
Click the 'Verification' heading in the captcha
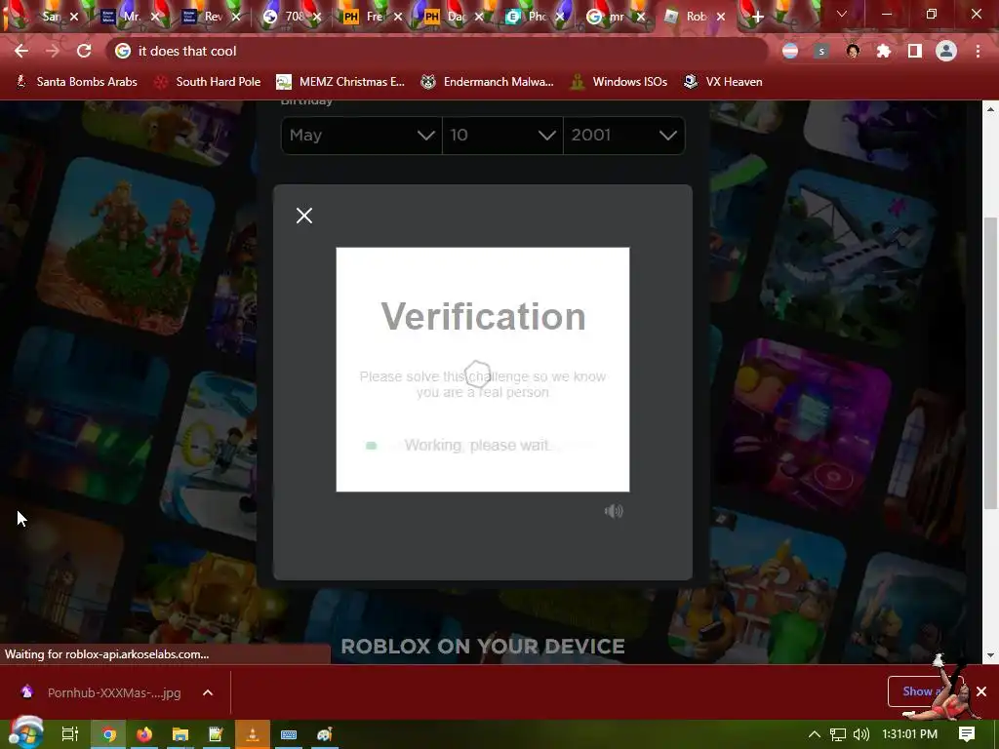tap(483, 316)
